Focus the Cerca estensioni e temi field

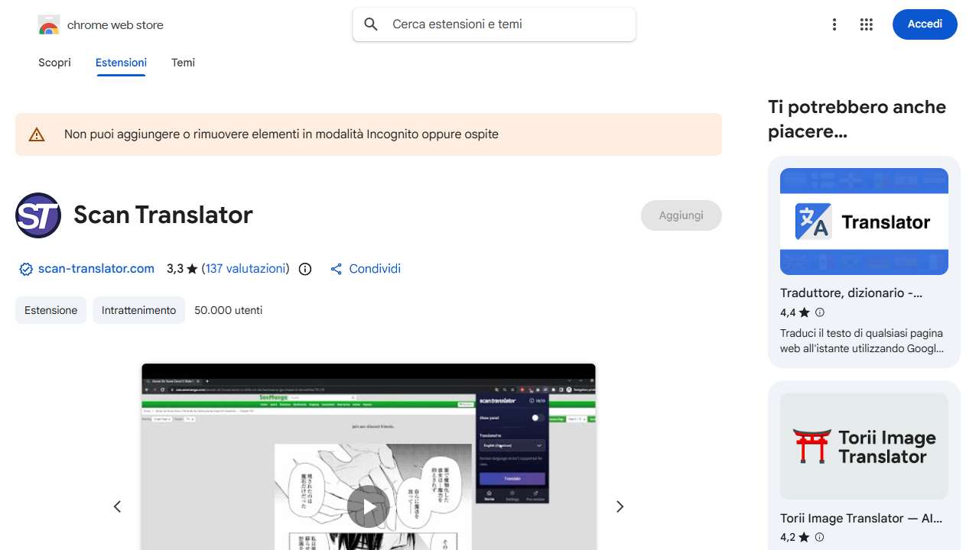(505, 24)
